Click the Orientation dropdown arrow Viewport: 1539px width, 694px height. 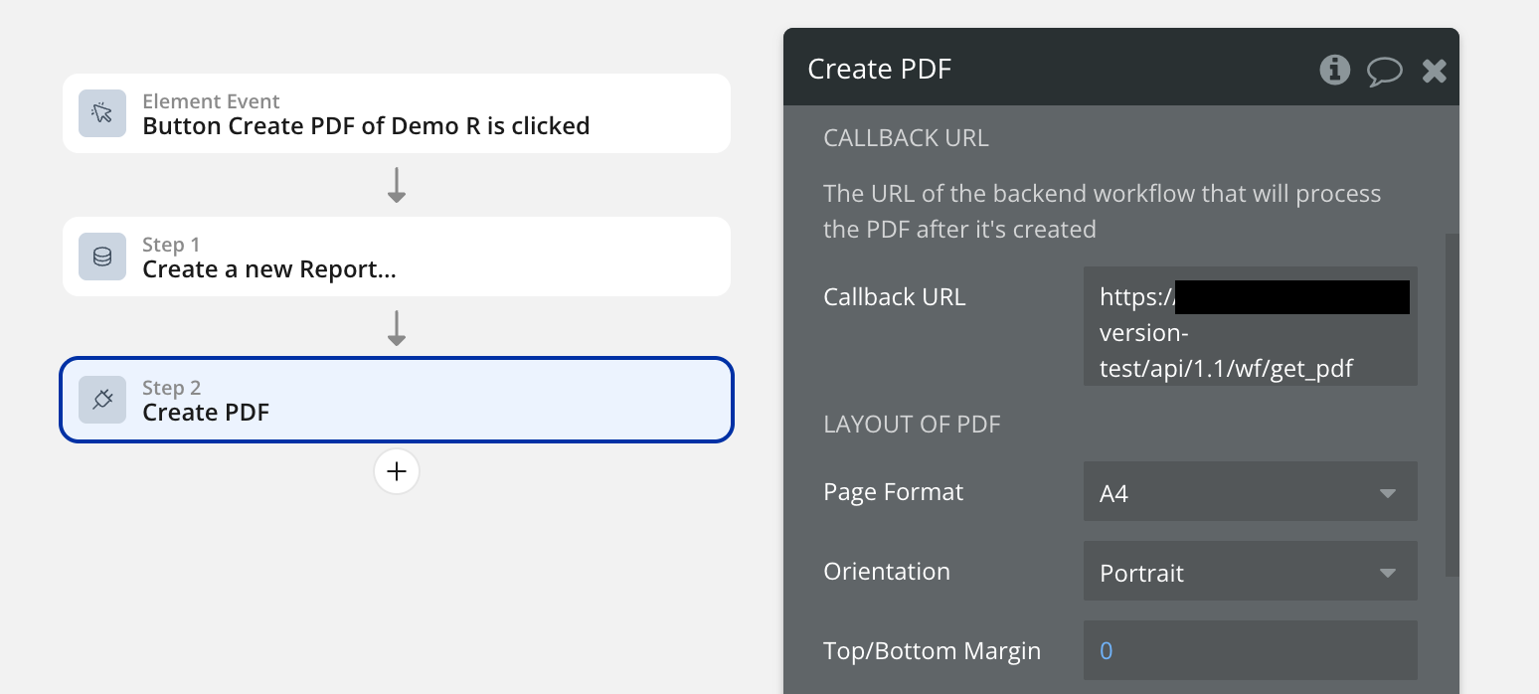pyautogui.click(x=1388, y=573)
